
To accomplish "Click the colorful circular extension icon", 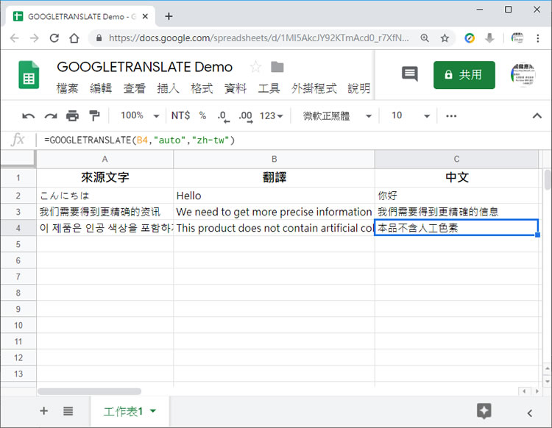I will [x=470, y=38].
